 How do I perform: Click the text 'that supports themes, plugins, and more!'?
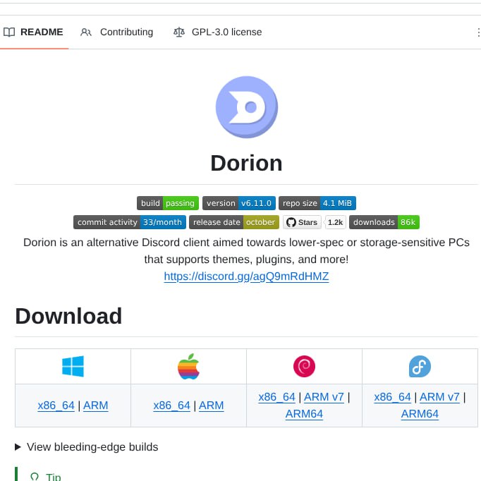[x=246, y=260]
